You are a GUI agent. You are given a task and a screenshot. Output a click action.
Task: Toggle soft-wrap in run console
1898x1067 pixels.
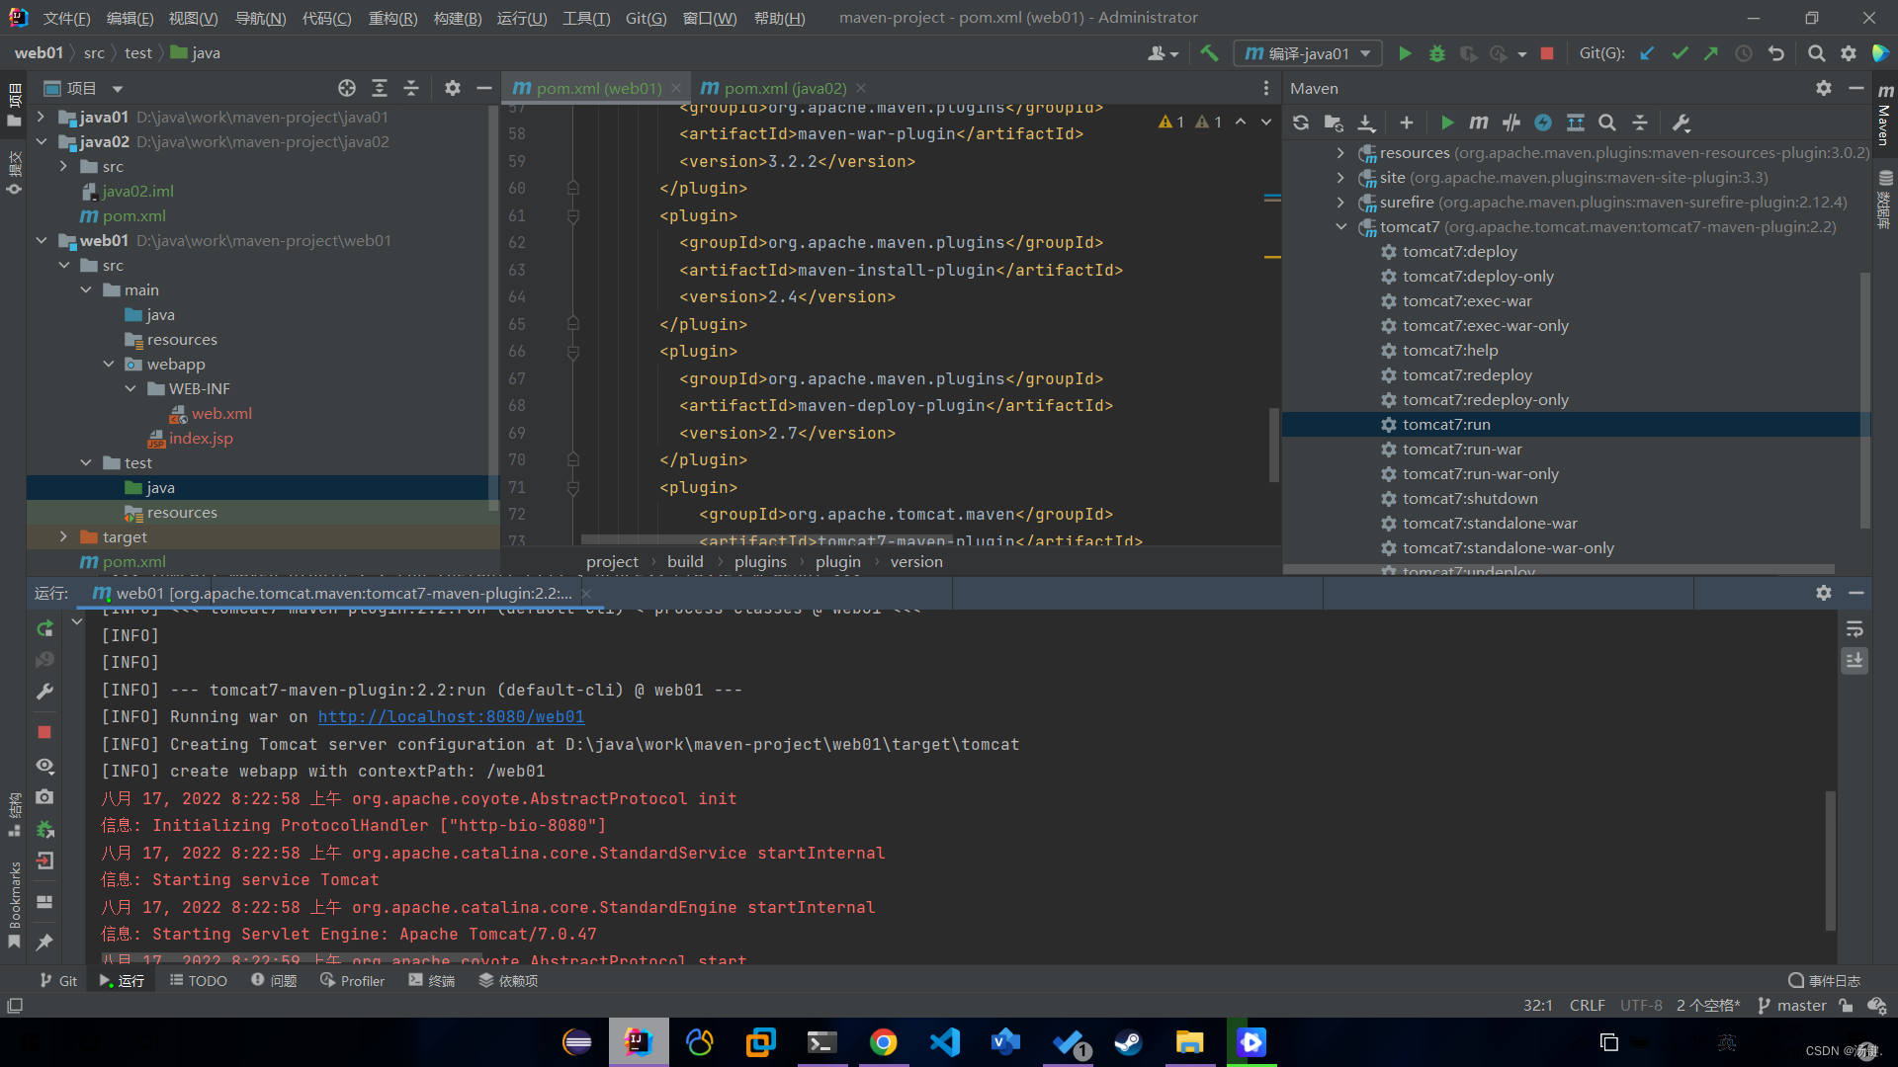tap(1855, 629)
